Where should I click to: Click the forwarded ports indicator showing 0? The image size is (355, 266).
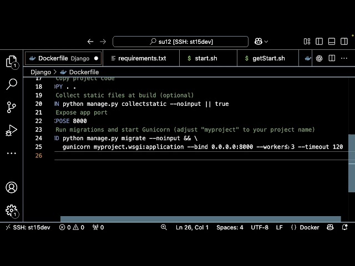[x=98, y=227]
